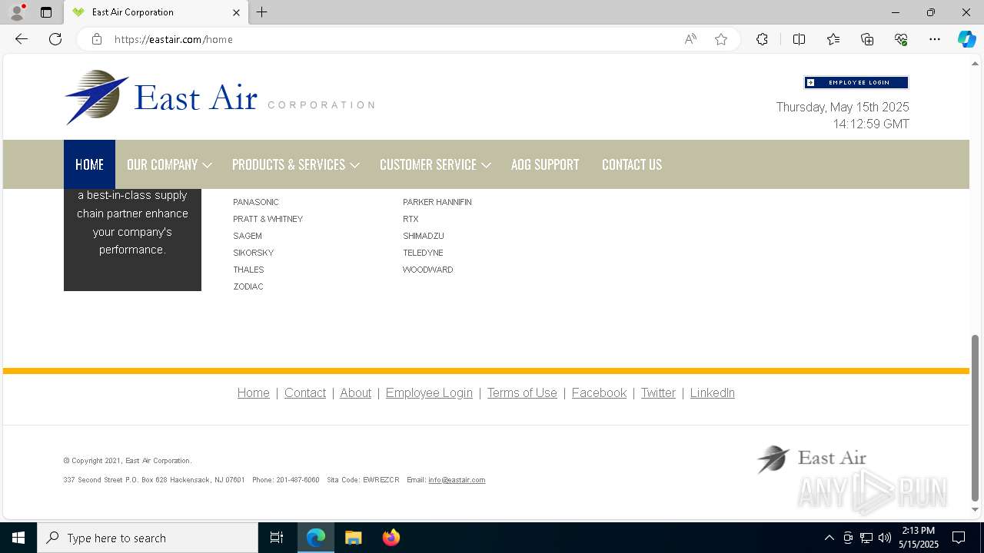
Task: Launch Firefox from the taskbar
Action: click(391, 538)
